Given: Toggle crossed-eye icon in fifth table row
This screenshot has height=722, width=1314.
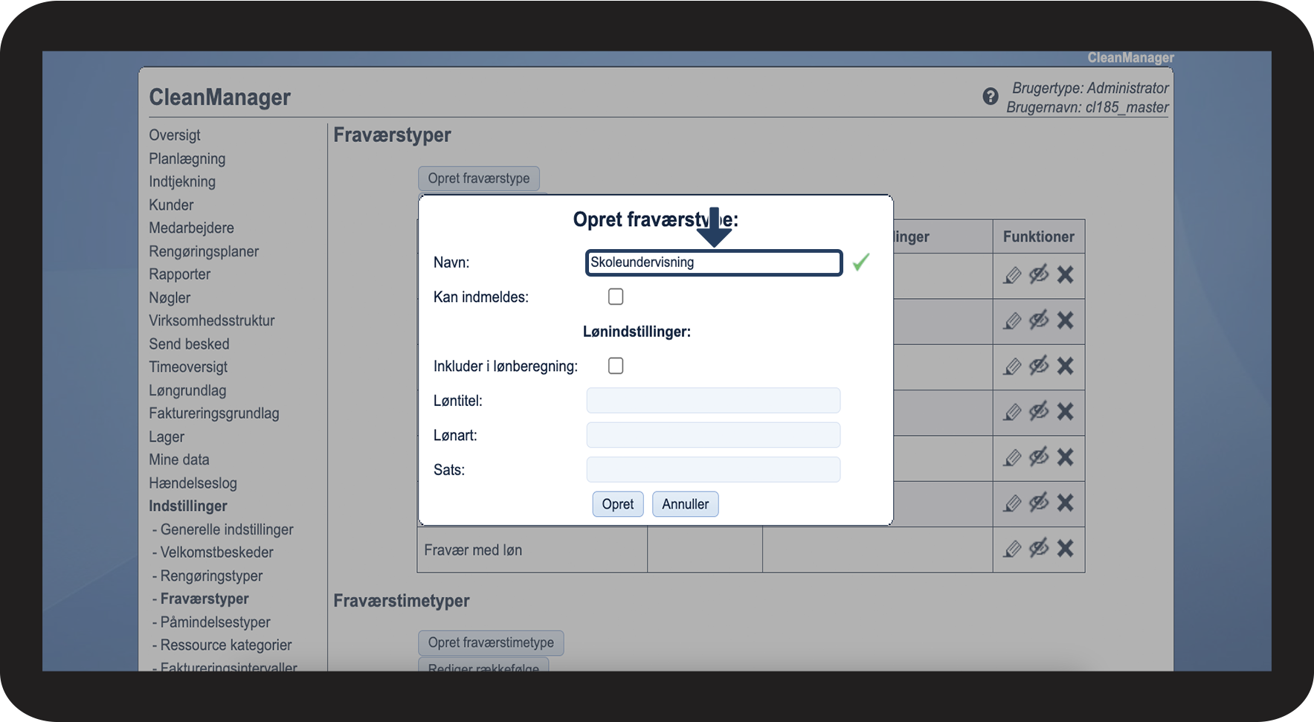Looking at the screenshot, I should coord(1039,457).
